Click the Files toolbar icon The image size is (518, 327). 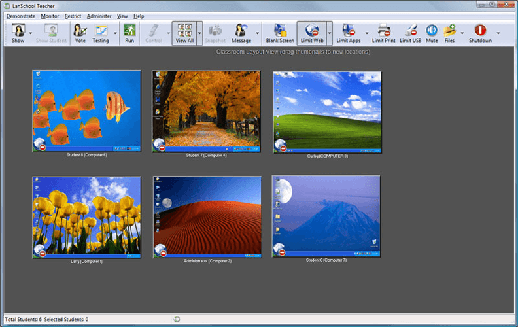pyautogui.click(x=449, y=31)
